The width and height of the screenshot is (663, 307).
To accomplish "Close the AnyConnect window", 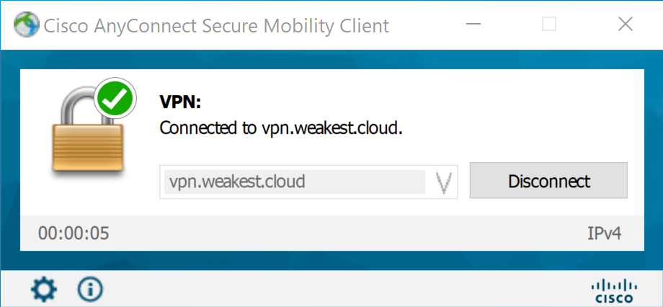I will (x=625, y=25).
